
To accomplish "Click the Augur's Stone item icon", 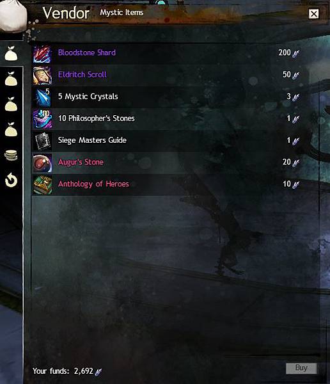I will [x=42, y=163].
